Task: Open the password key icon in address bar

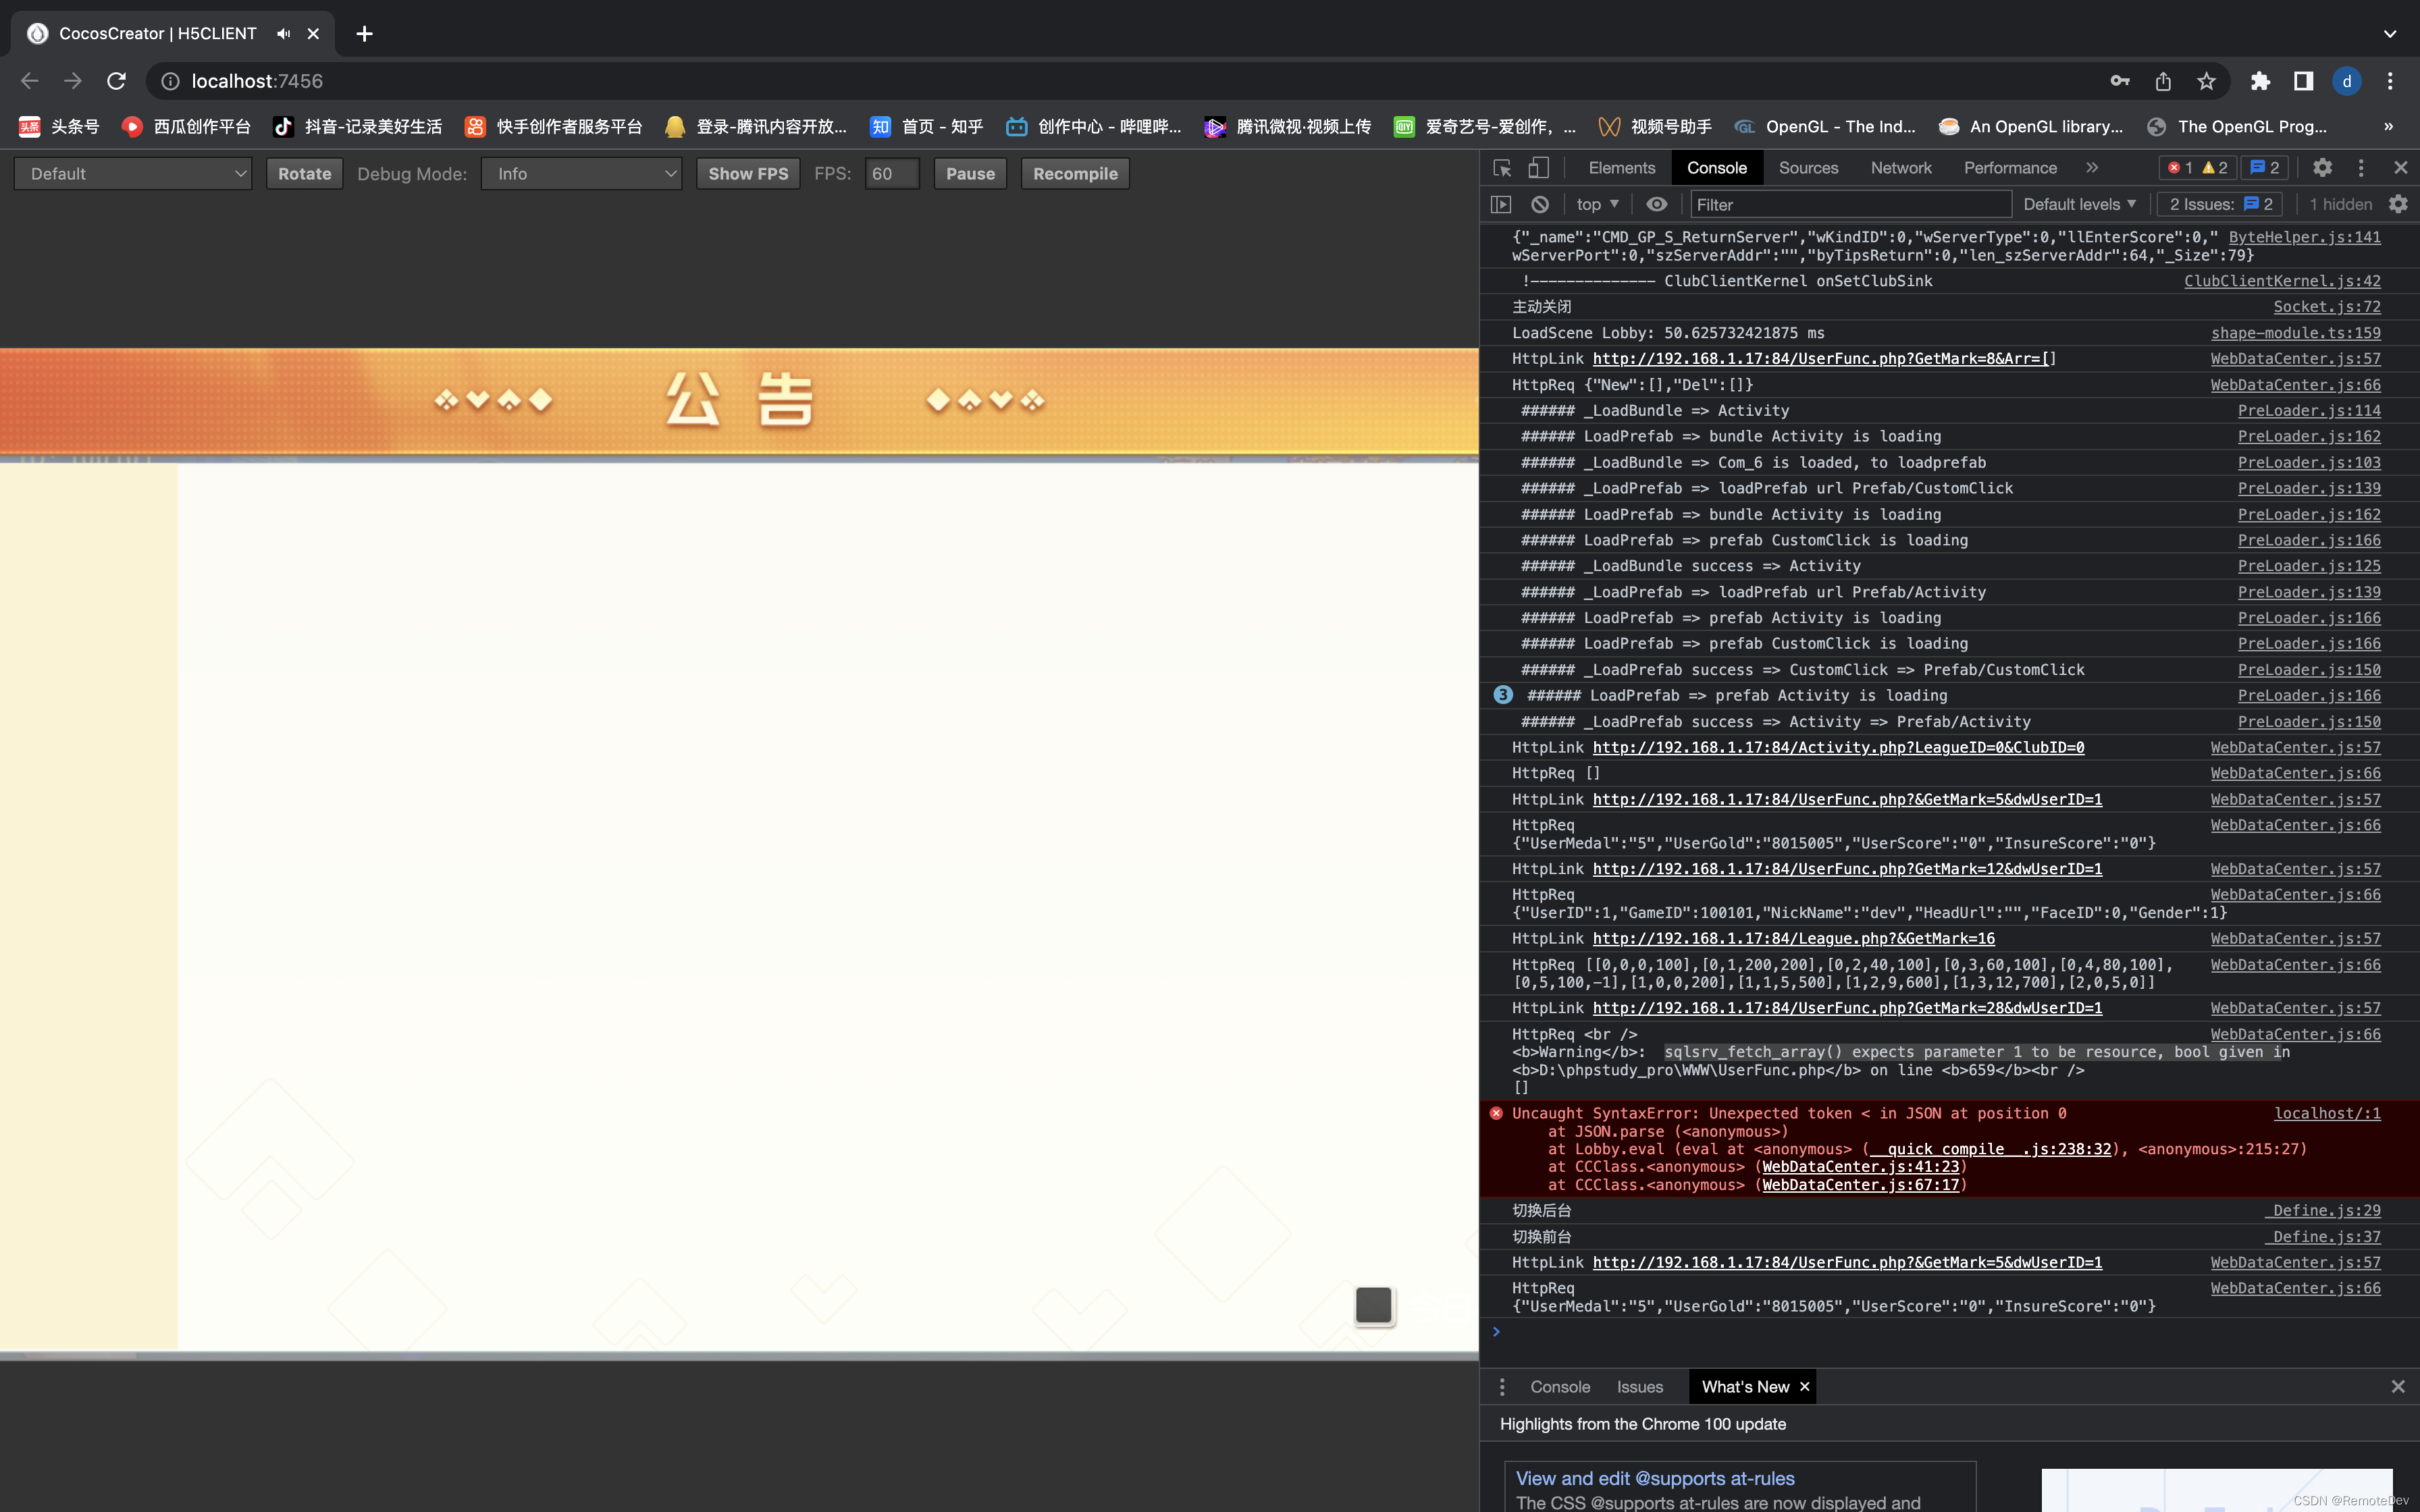Action: (2120, 81)
